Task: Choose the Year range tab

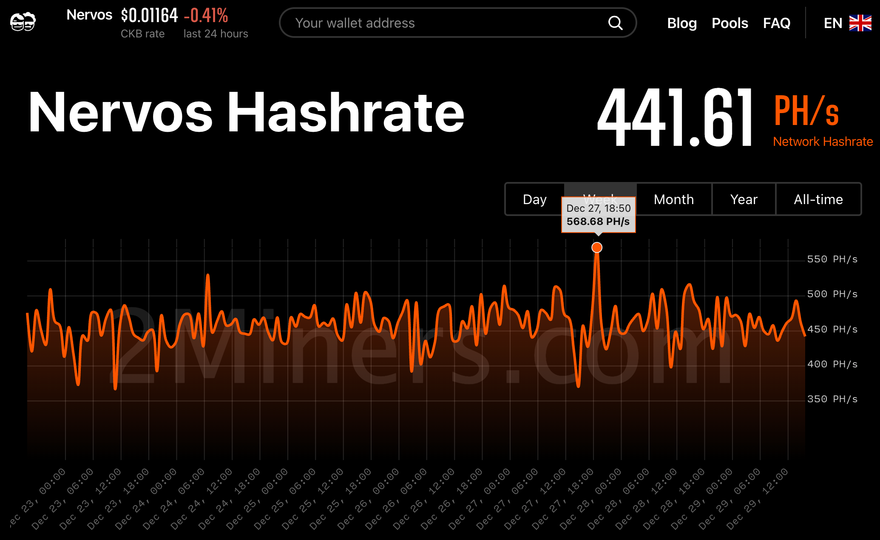Action: click(x=744, y=199)
